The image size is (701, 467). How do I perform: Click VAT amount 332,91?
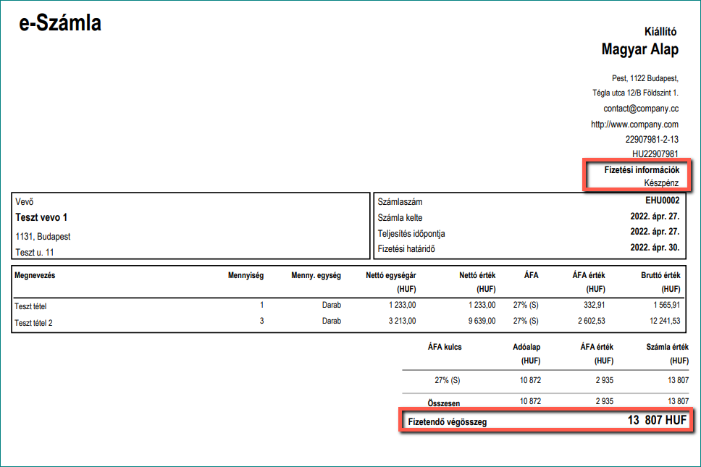pyautogui.click(x=594, y=305)
